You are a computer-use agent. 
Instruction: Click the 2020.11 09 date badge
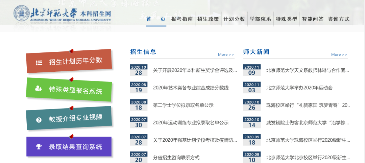click(252, 70)
